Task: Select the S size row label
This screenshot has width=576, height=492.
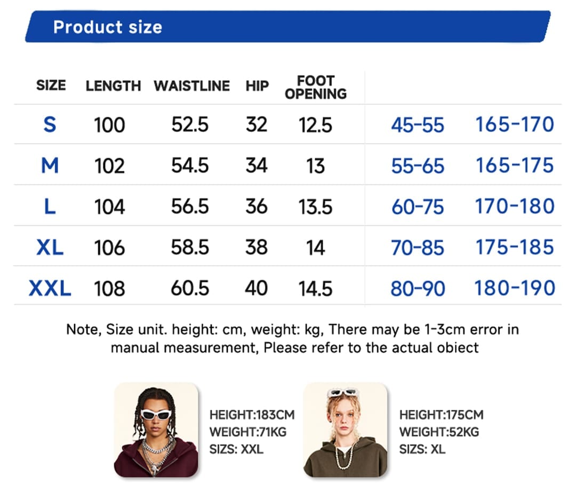Action: pyautogui.click(x=50, y=124)
